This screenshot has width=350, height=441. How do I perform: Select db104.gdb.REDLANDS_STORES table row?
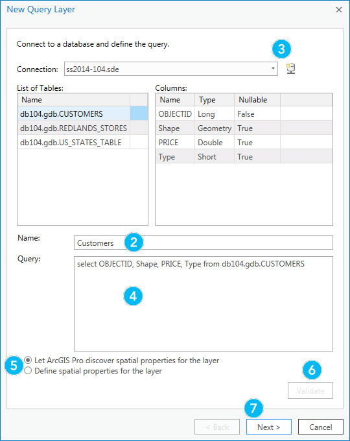coord(82,128)
